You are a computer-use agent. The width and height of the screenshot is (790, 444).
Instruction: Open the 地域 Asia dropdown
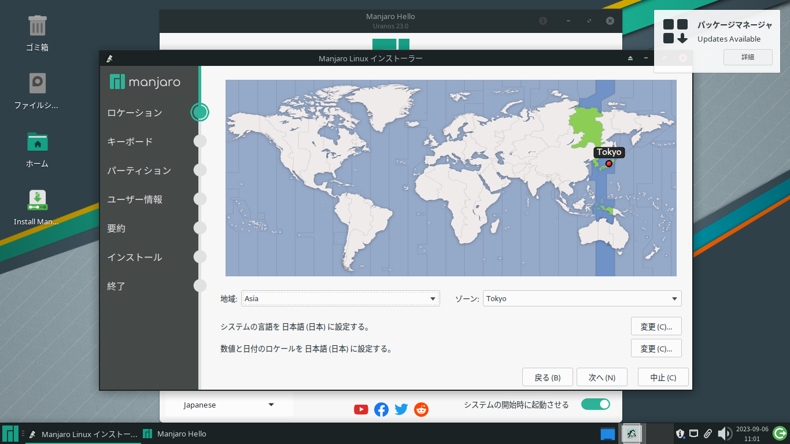point(341,298)
